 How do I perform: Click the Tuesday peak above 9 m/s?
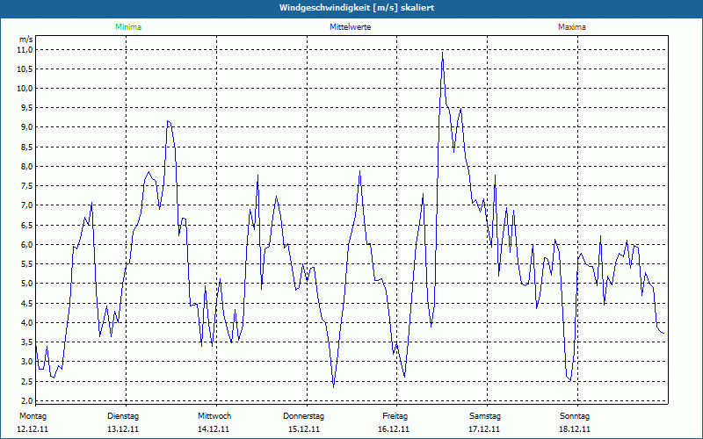(x=168, y=121)
